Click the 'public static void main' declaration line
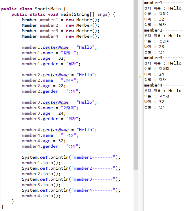This screenshot has width=184, height=211. pyautogui.click(x=63, y=14)
